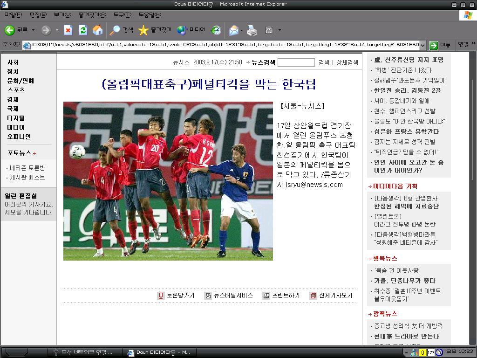Open 게시판 베스트 link

[27, 177]
